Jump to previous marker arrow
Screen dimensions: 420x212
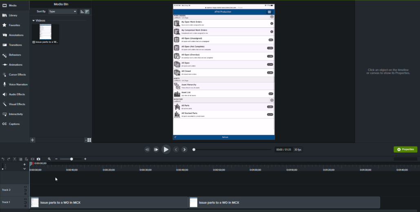pos(176,150)
